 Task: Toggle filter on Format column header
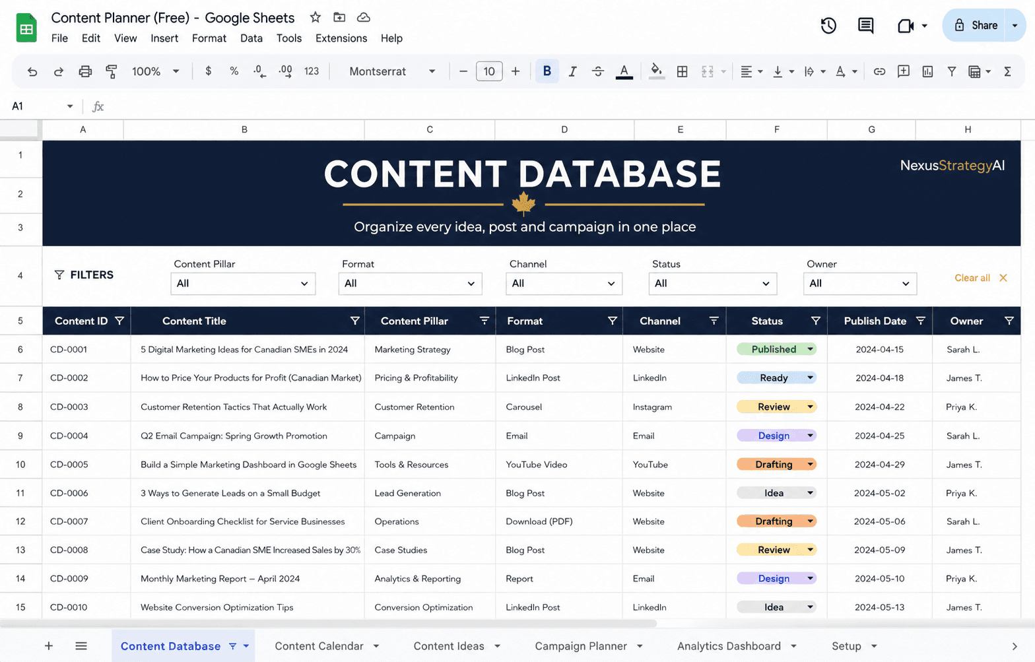[612, 321]
